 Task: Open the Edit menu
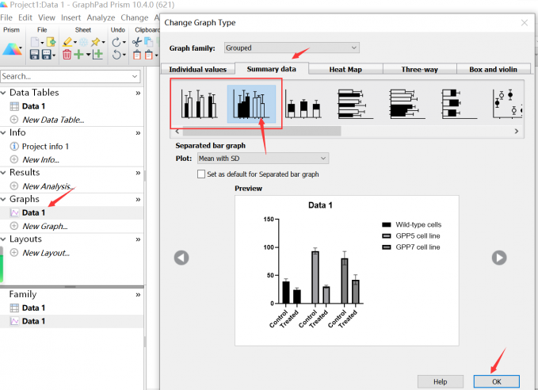pyautogui.click(x=25, y=17)
